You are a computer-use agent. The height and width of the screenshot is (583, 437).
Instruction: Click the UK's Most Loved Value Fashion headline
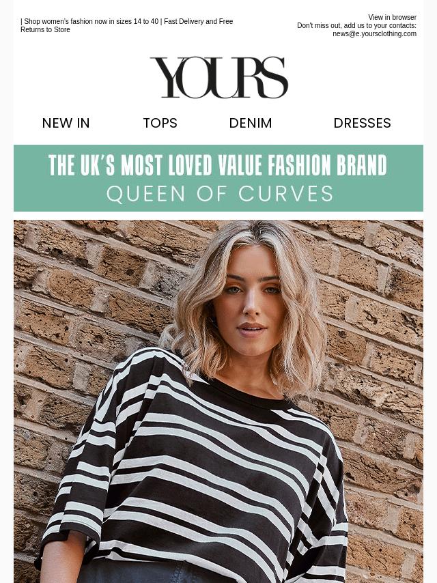218,165
